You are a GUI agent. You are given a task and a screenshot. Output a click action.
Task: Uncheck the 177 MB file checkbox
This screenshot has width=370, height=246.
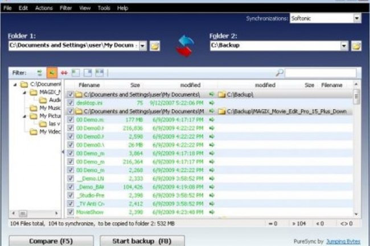click(71, 119)
